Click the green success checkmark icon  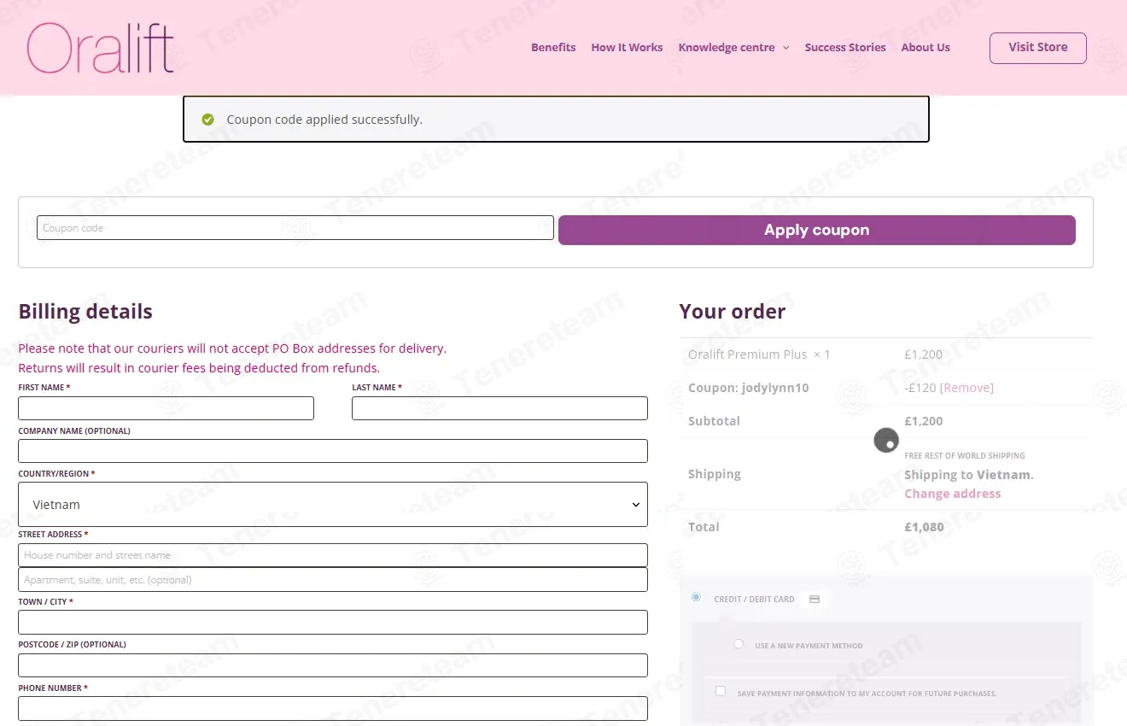click(207, 120)
